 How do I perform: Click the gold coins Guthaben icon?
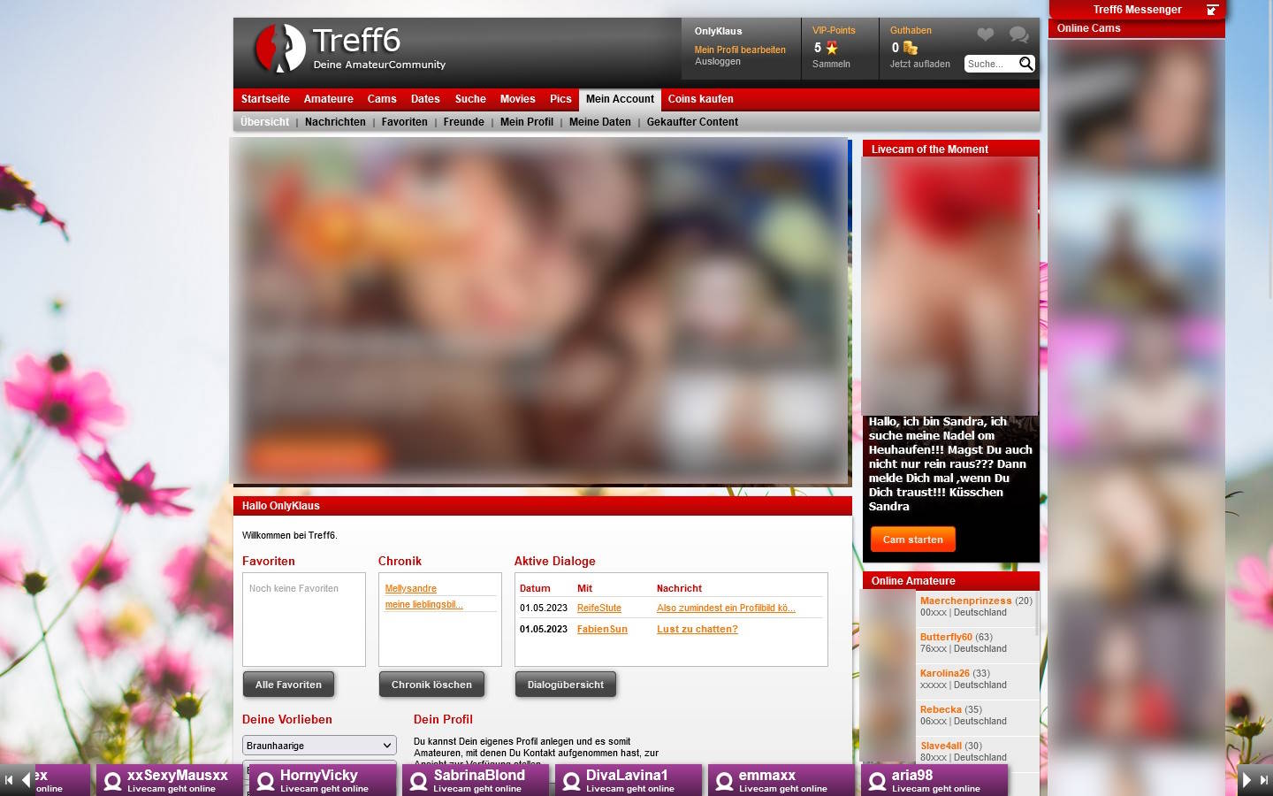click(x=911, y=48)
